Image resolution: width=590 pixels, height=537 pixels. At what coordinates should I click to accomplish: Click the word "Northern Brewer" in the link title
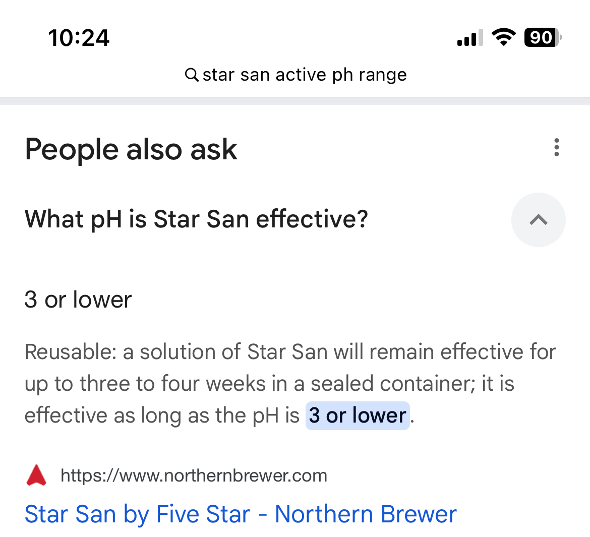coord(366,514)
